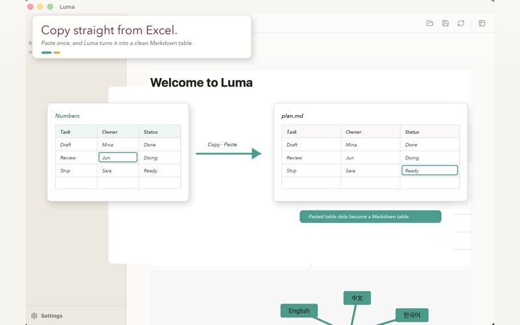Select the yellow carousel indicator dot
The height and width of the screenshot is (325, 520).
tap(57, 53)
